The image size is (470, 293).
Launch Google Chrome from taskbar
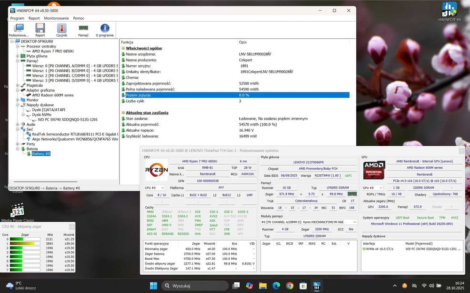click(290, 285)
